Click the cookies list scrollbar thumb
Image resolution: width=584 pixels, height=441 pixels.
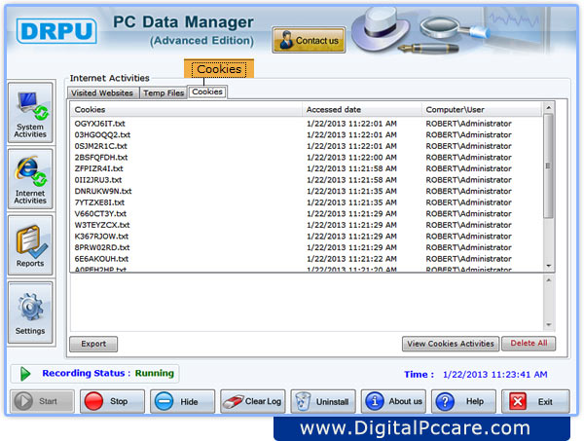548,165
